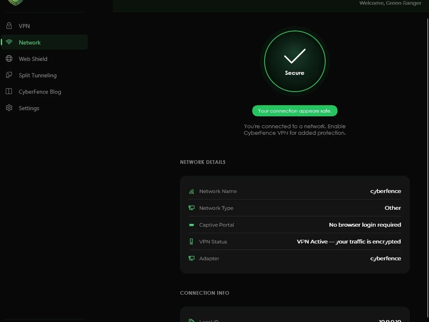The height and width of the screenshot is (322, 429).
Task: Click the Network Type monitor icon
Action: click(191, 208)
